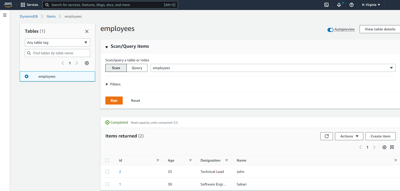This screenshot has width=400, height=191.
Task: Check the select-all items checkbox
Action: [x=107, y=160]
